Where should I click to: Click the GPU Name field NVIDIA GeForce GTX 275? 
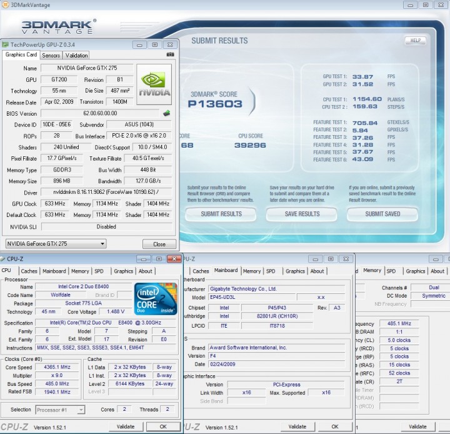87,68
